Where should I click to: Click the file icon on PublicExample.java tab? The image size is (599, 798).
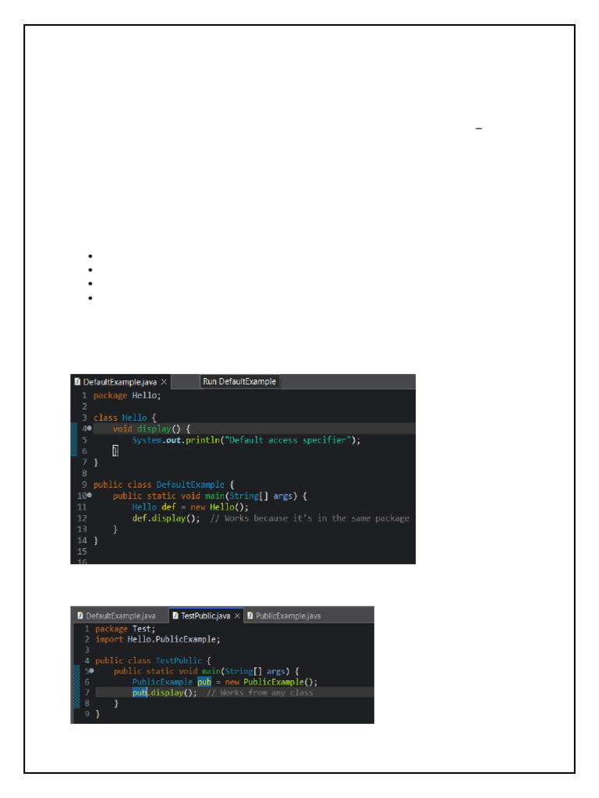coord(250,616)
